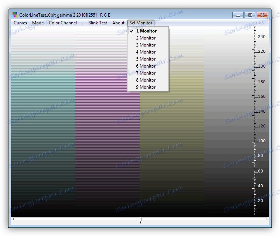Viewport: 280px width, 236px height.
Task: Click the 60 scale label
Action: click(260, 171)
